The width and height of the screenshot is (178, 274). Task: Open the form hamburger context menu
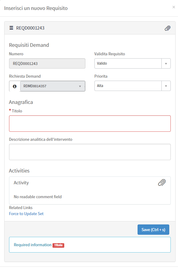point(11,28)
